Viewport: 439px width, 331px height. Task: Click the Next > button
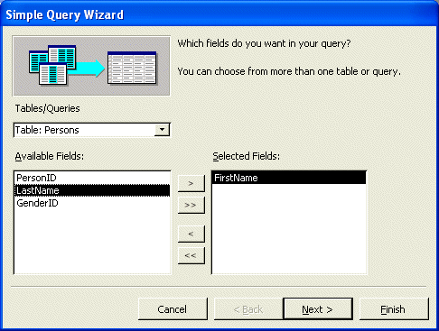tap(318, 309)
